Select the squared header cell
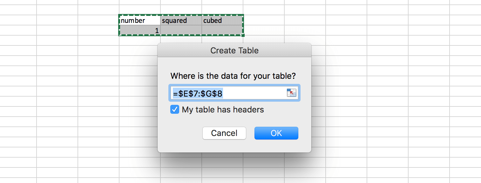Image resolution: width=481 pixels, height=183 pixels. [181, 20]
